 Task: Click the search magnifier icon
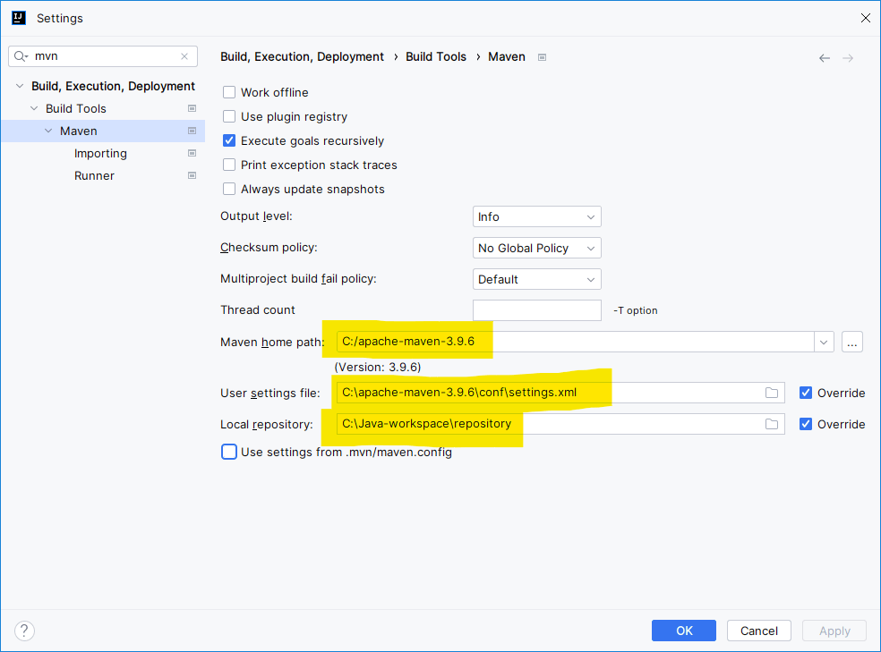[x=21, y=56]
